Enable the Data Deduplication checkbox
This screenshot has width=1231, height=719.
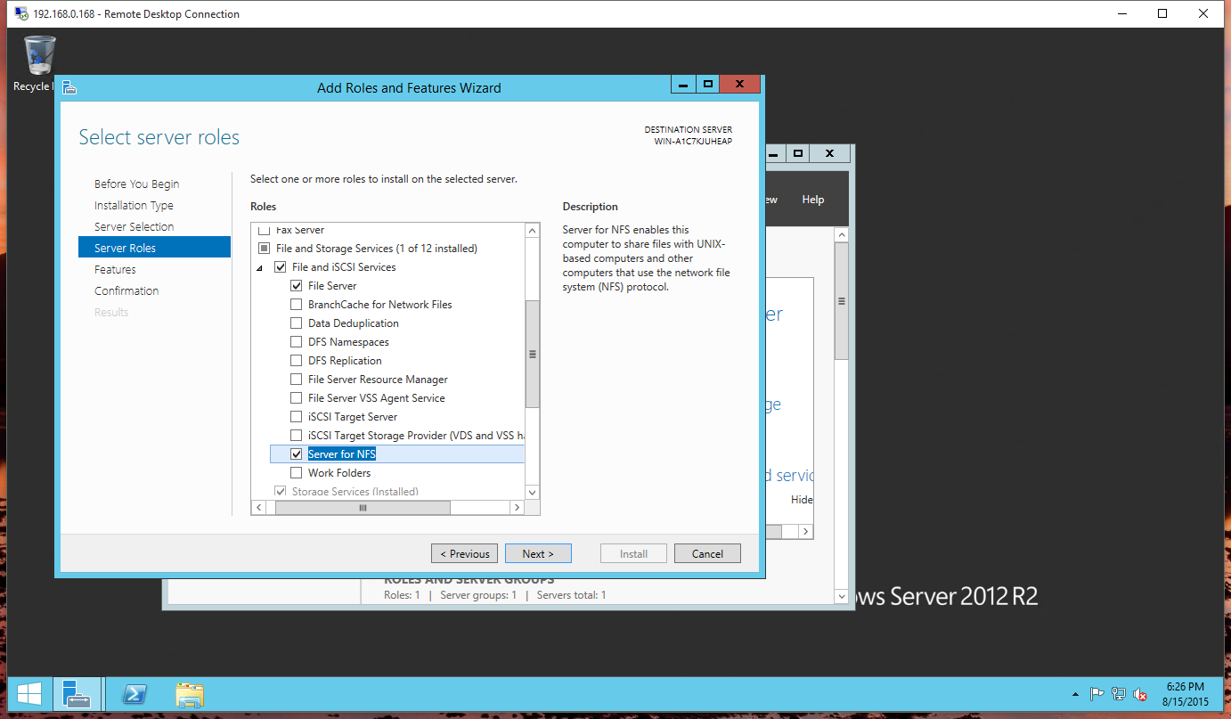pyautogui.click(x=297, y=323)
